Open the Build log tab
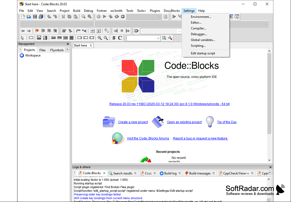 click(170, 173)
